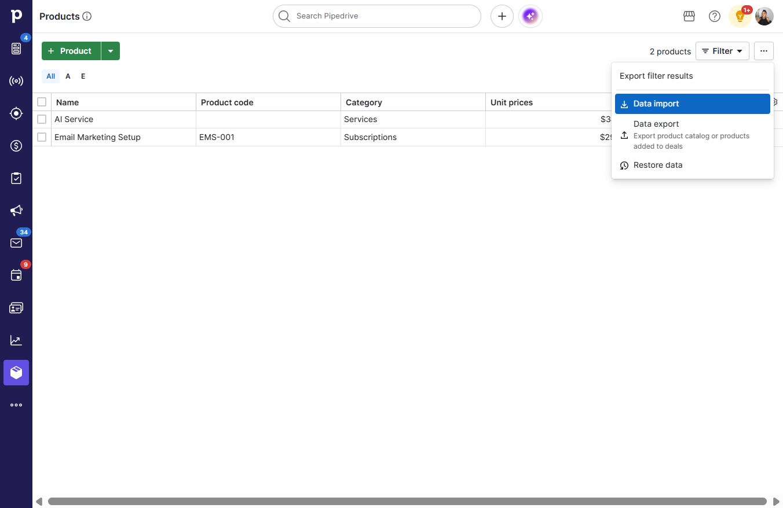
Task: Click the lightbulb tips icon with the 1+ badge
Action: 740,16
